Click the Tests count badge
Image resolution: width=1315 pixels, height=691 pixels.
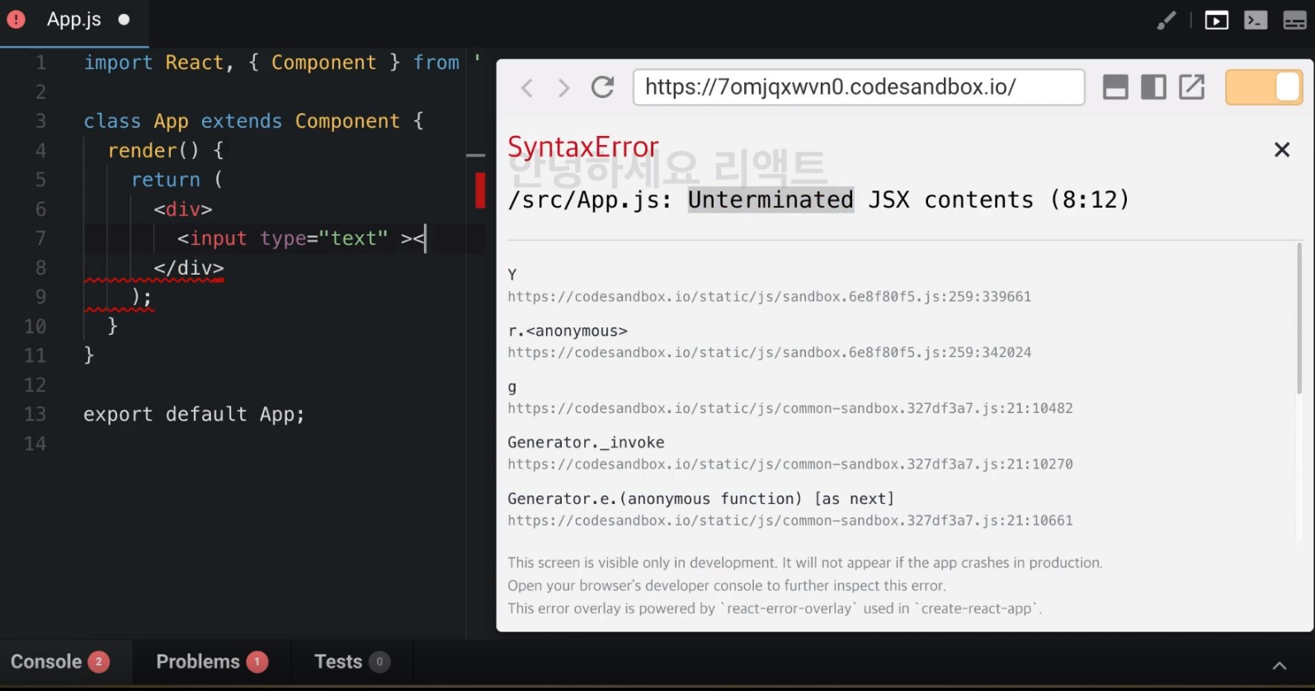tap(379, 662)
